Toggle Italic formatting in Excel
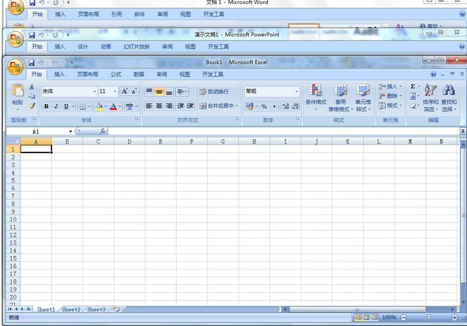This screenshot has height=326, width=467. [x=56, y=106]
